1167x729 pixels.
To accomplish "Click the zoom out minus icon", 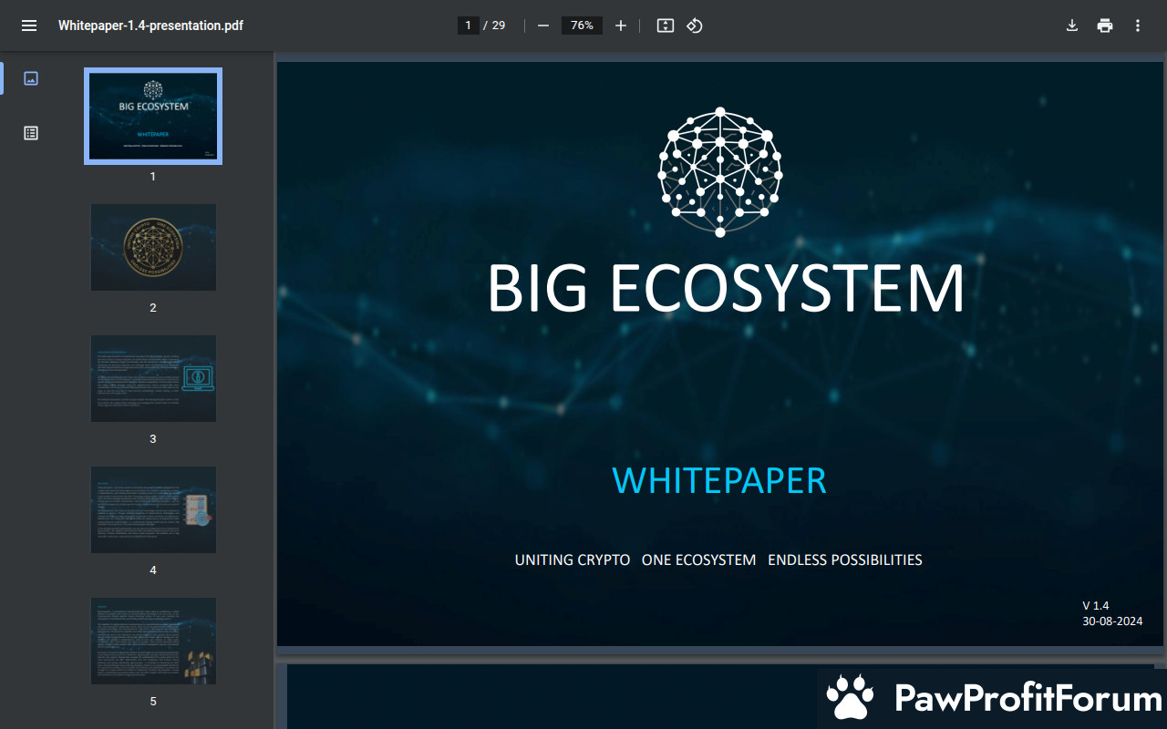I will point(543,26).
